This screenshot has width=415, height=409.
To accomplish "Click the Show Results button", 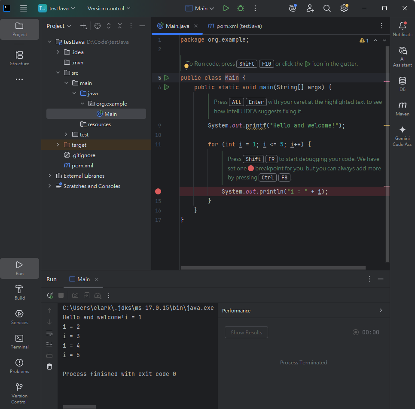I will point(246,332).
